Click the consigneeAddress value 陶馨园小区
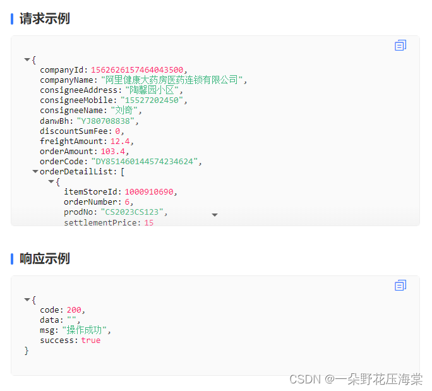 152,90
